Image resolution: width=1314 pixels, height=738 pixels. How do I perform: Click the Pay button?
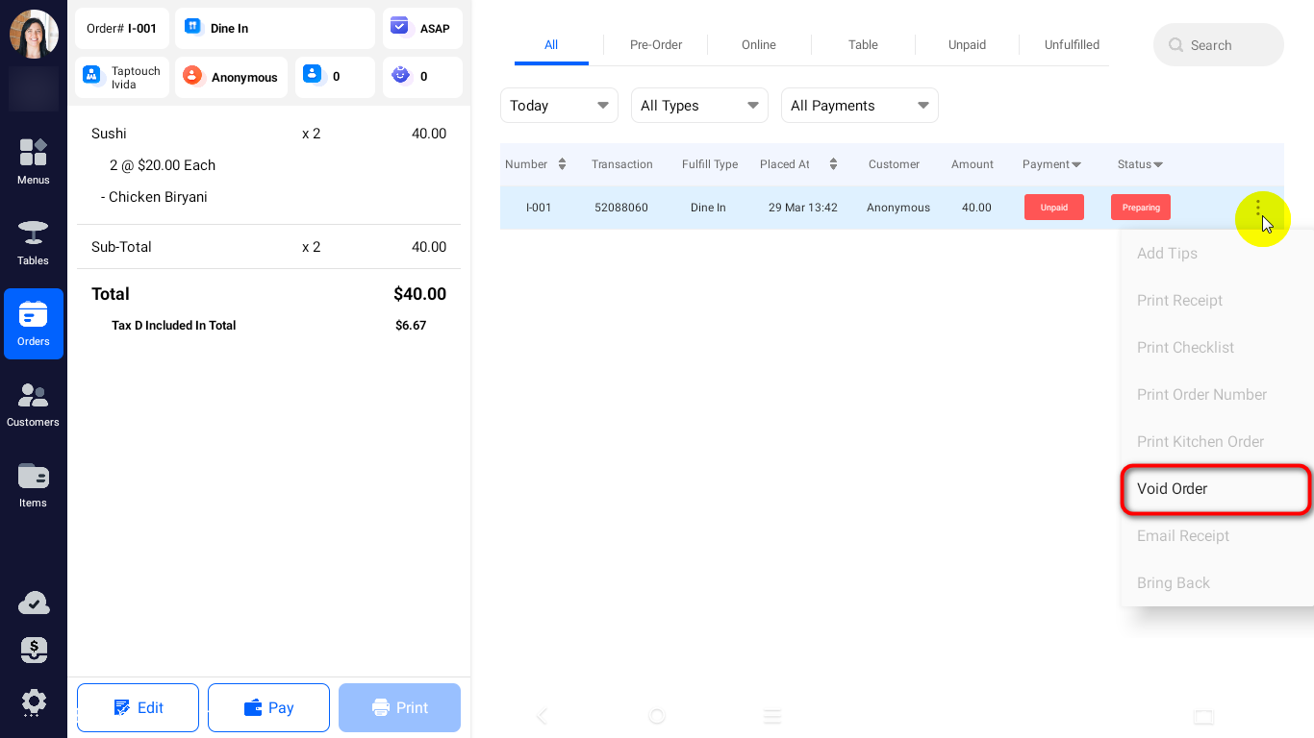point(268,708)
